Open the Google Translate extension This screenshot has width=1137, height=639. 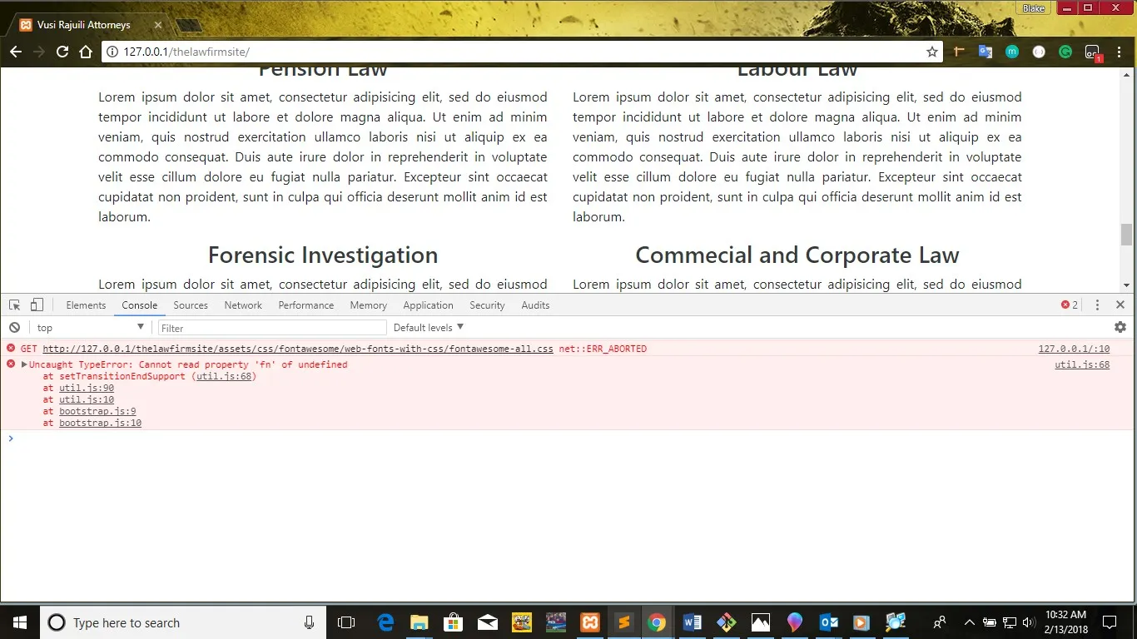[986, 52]
